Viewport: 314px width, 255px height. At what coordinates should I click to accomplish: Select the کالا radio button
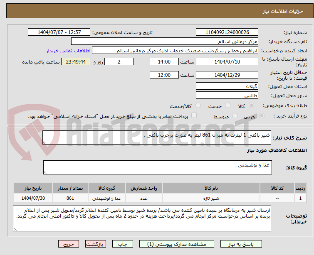point(251,105)
